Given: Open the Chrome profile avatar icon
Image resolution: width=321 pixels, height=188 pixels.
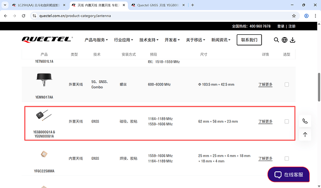Looking at the screenshot, I should [306, 16].
